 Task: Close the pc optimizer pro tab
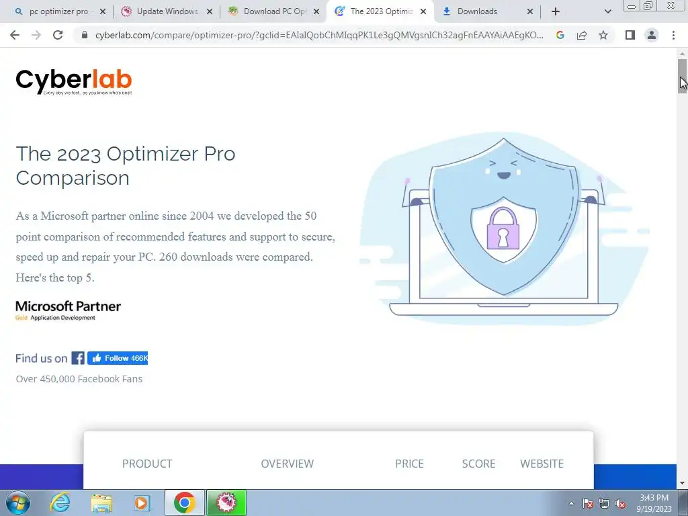tap(103, 11)
